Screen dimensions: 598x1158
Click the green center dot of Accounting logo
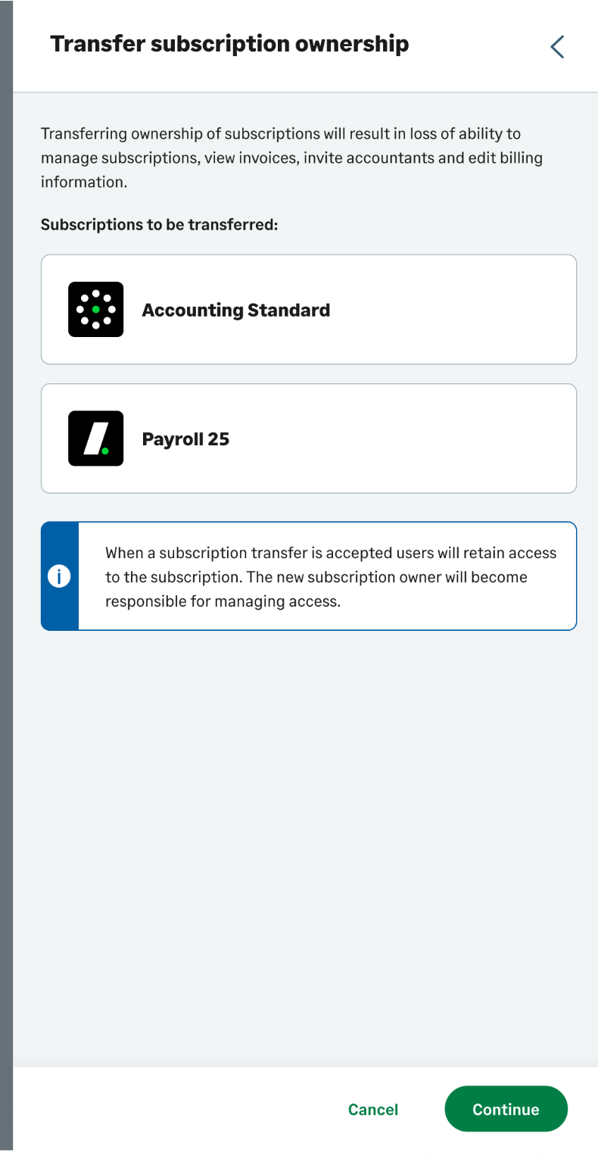point(95,310)
